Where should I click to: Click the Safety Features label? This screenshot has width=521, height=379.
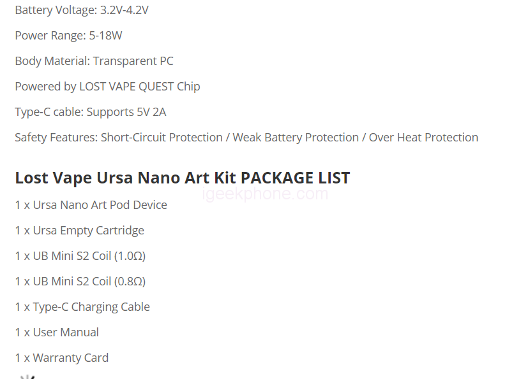click(56, 138)
